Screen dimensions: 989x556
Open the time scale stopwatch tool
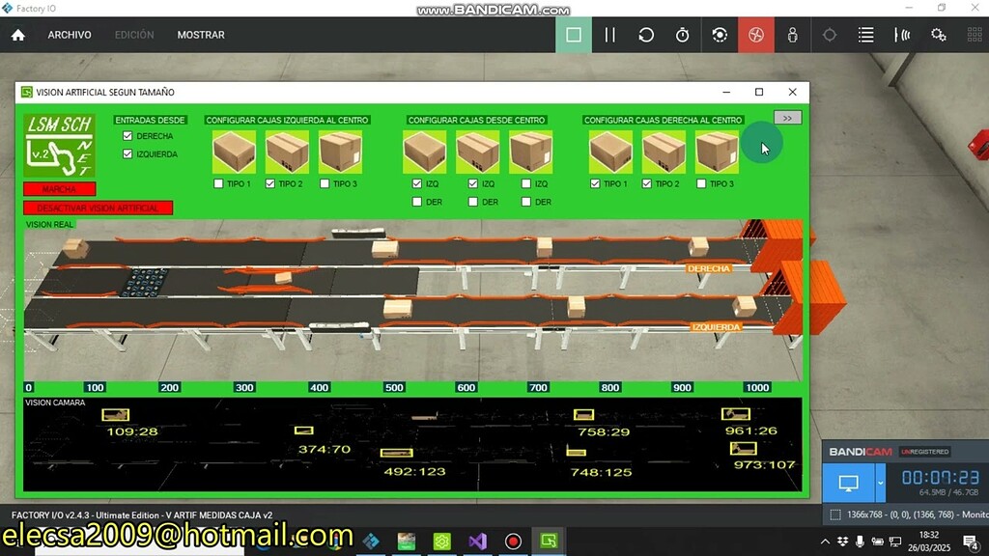tap(682, 34)
